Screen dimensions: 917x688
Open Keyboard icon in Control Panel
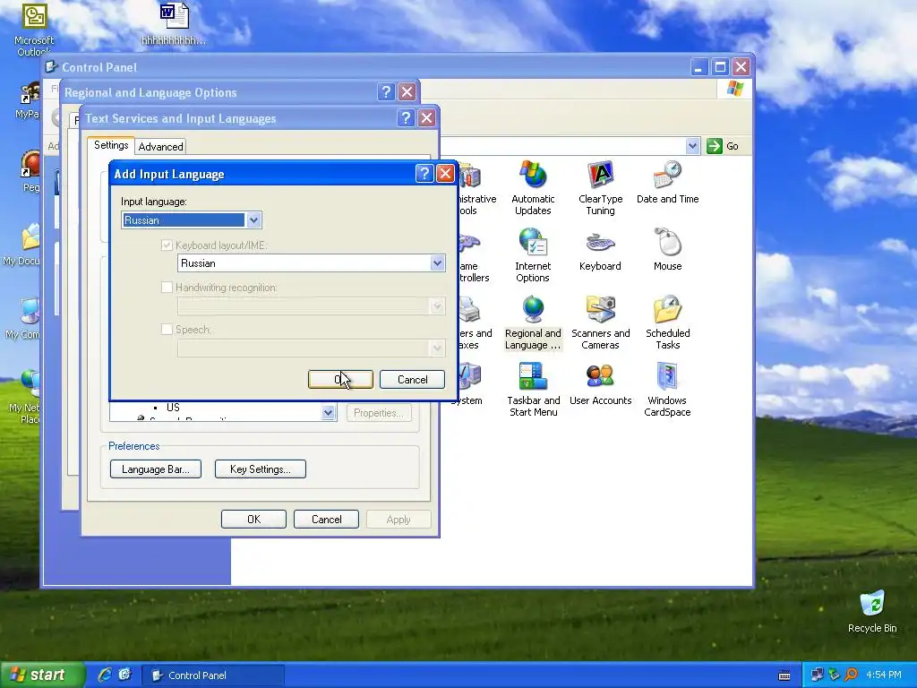tap(600, 250)
